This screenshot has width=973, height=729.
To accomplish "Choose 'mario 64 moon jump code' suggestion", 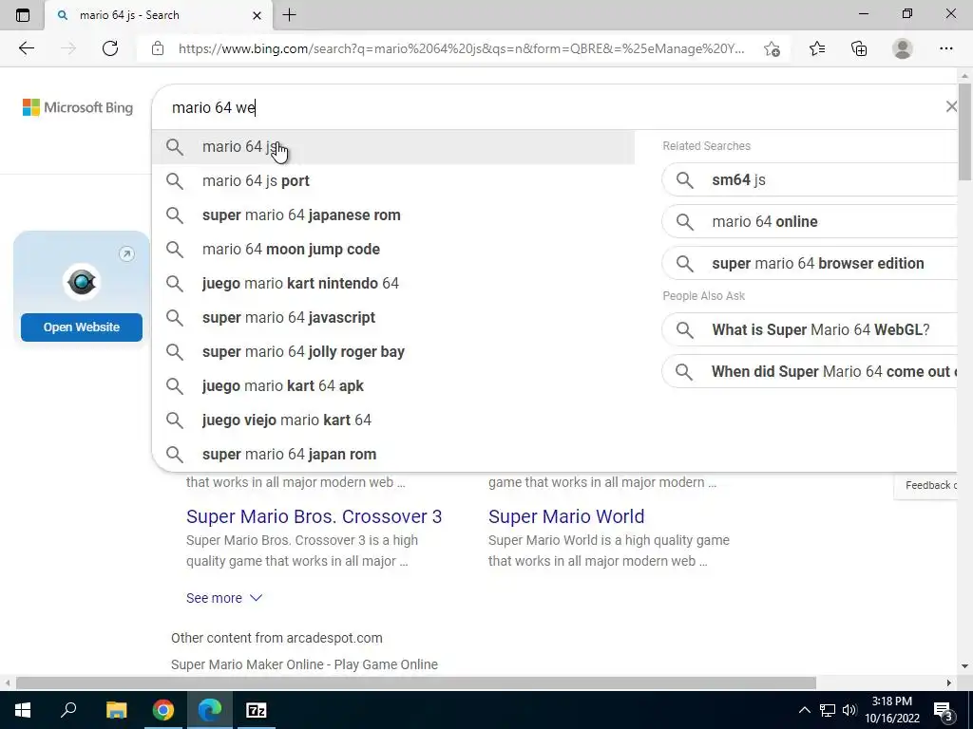I will click(393, 250).
